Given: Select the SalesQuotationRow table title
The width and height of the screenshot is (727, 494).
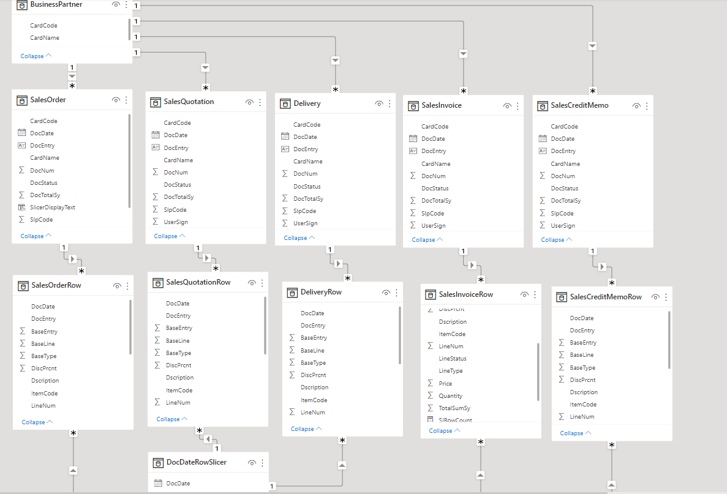Looking at the screenshot, I should pos(198,282).
